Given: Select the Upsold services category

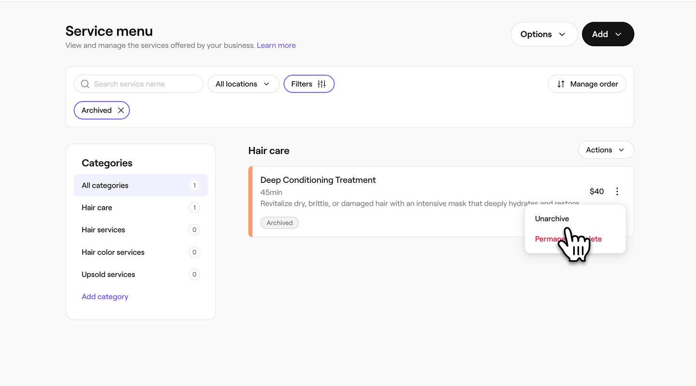Looking at the screenshot, I should coord(108,275).
